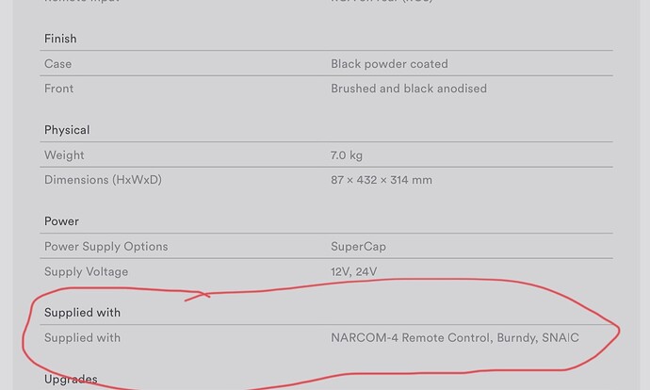
Task: Select the Case row label
Action: tap(57, 64)
